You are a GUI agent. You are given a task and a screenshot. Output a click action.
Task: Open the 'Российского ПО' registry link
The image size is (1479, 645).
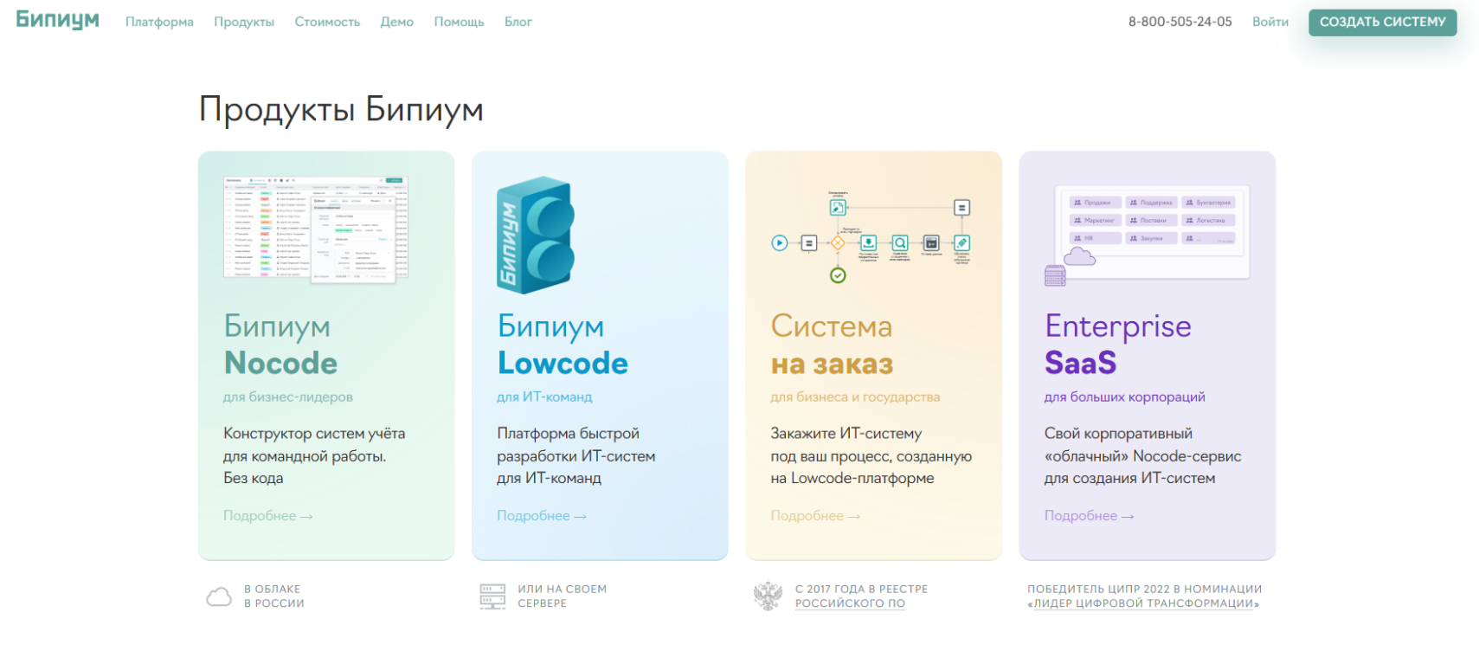tap(850, 603)
